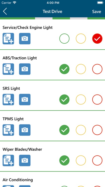
Task: Save the Test Drive inspection
Action: point(97,11)
